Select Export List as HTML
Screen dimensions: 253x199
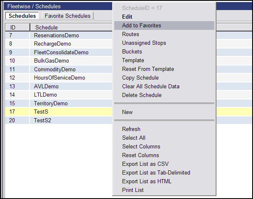164,181
